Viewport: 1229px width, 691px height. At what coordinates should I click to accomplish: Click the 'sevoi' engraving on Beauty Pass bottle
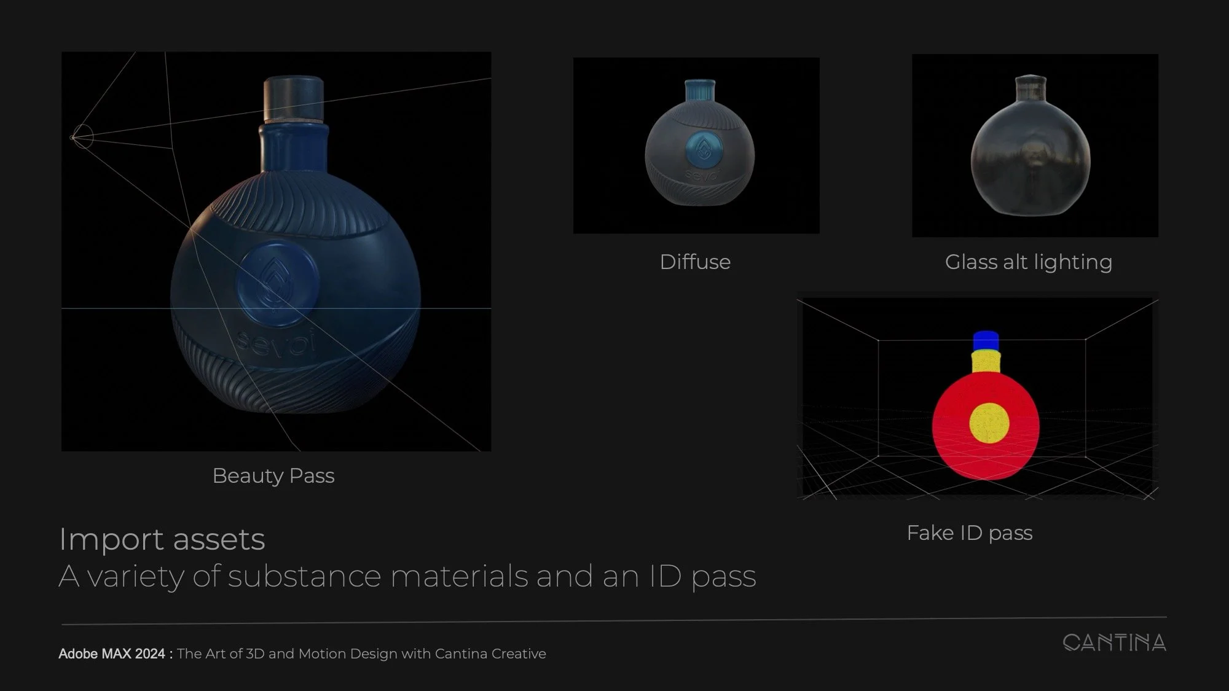pos(276,343)
